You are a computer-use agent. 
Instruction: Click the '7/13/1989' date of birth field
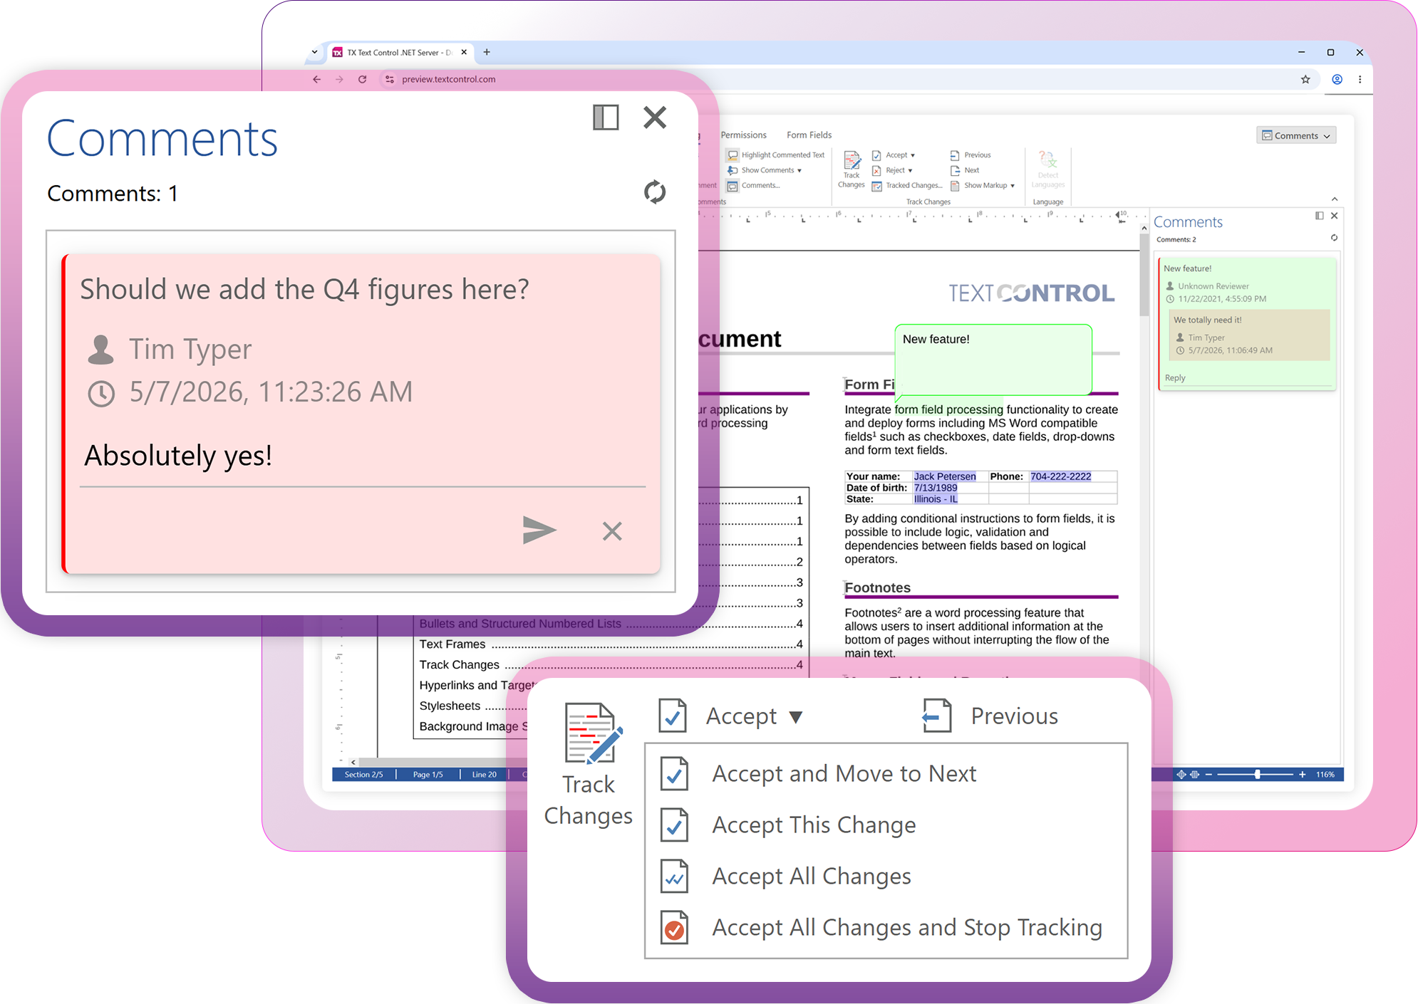pyautogui.click(x=936, y=488)
